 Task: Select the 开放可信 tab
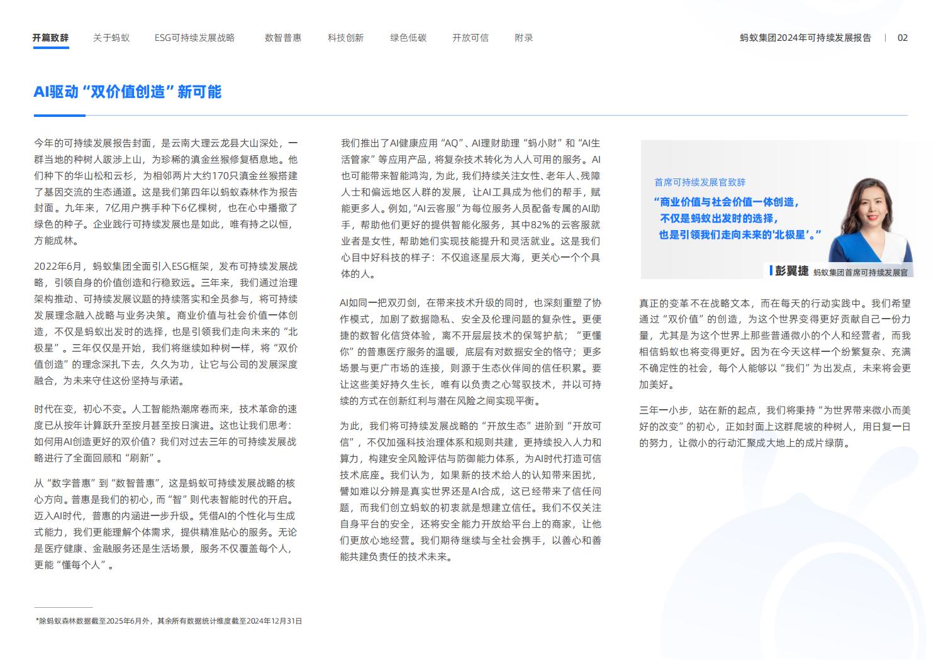click(x=470, y=38)
